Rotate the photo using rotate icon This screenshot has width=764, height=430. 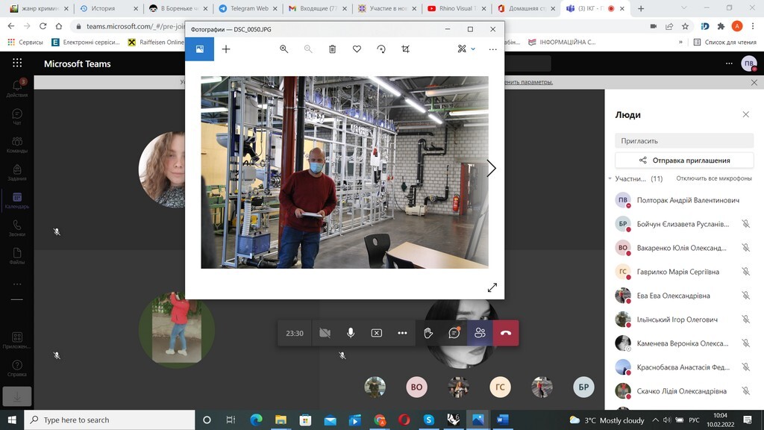coord(381,49)
